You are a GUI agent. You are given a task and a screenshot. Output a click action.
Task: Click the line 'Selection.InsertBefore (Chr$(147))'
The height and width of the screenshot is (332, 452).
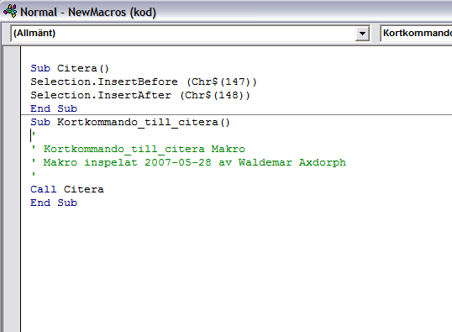coord(144,82)
